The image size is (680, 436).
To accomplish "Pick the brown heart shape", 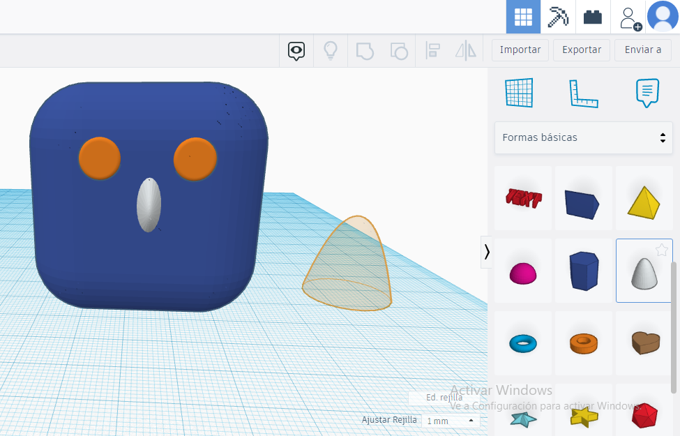I will 644,343.
